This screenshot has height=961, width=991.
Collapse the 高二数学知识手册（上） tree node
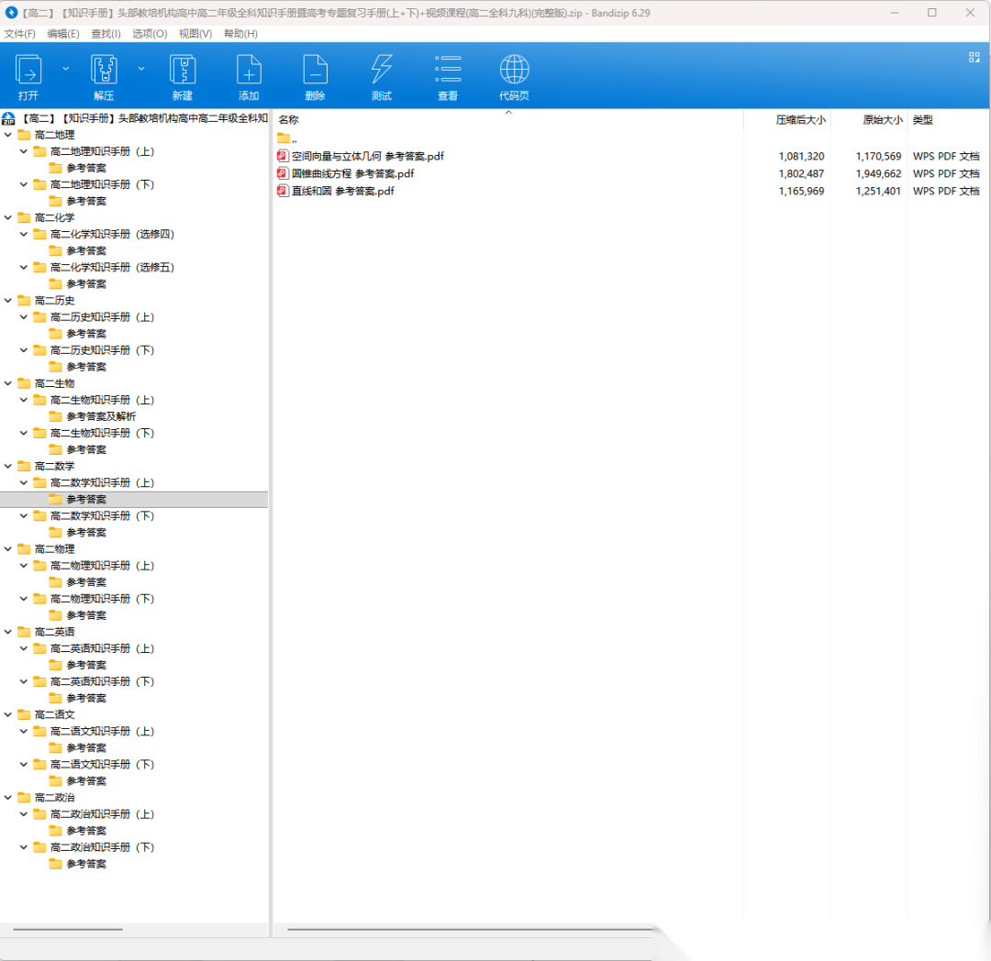tap(25, 482)
